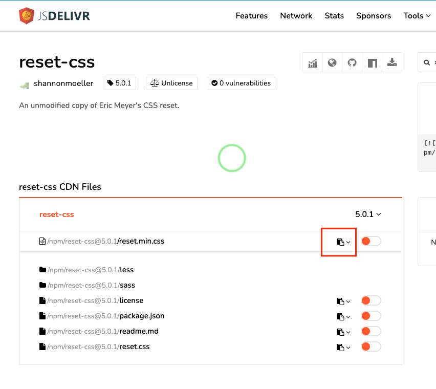Open the Stats page
Viewport: 436px width, 389px height.
[x=334, y=16]
